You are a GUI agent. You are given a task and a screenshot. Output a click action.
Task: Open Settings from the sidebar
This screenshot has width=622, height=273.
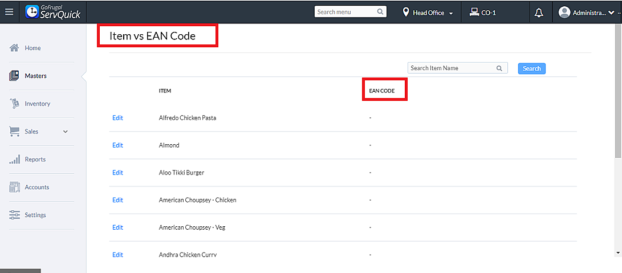(x=35, y=215)
